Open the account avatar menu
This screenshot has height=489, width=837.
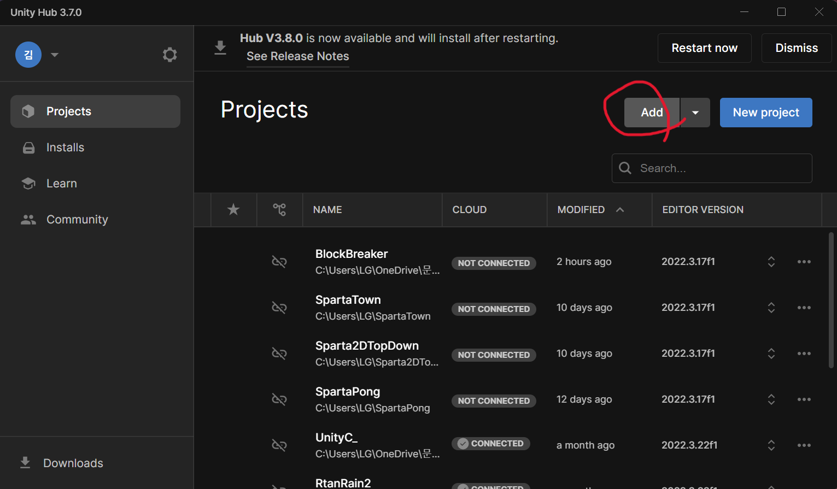tap(28, 55)
